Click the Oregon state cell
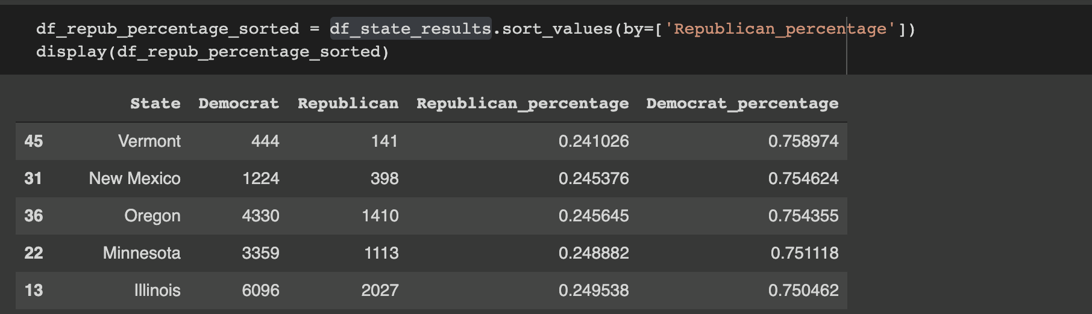 pyautogui.click(x=152, y=216)
